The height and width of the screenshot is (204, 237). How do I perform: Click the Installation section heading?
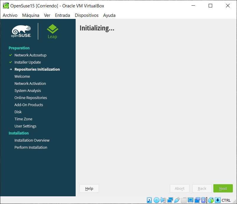(x=19, y=133)
